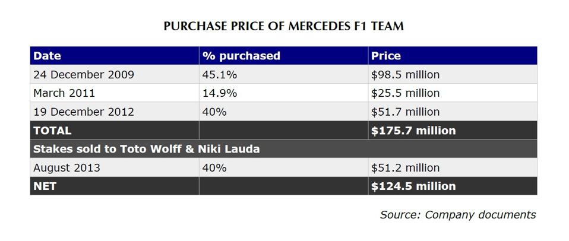Click the $98.5 million price cell
569x241 pixels.
406,75
